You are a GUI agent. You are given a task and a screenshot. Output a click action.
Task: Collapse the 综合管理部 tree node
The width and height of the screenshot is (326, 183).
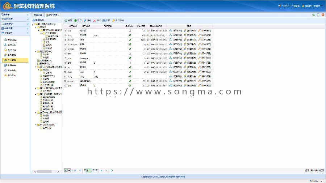(41, 33)
